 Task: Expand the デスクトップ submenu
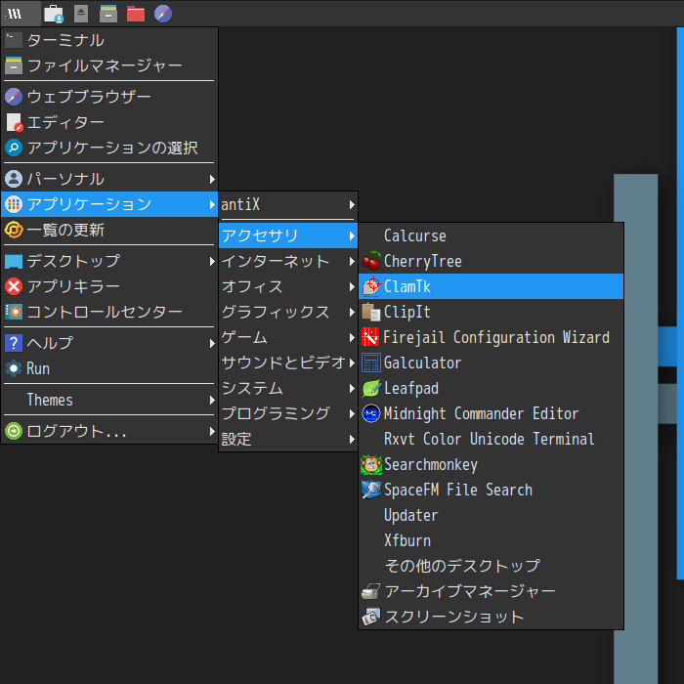[109, 261]
